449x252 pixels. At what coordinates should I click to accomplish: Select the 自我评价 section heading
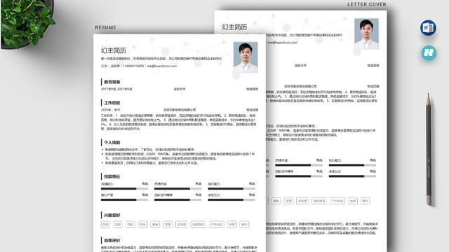tap(112, 240)
